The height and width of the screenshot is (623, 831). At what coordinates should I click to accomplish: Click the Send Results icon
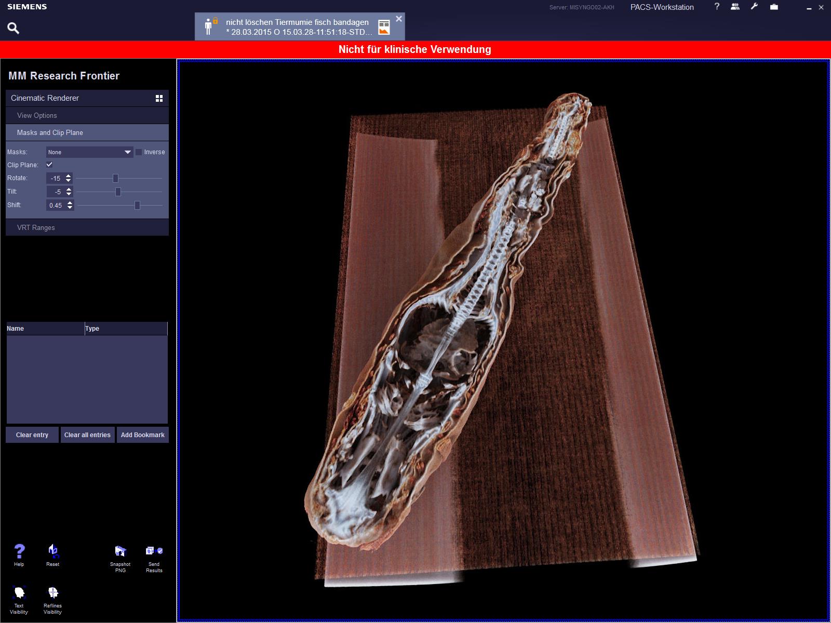click(154, 551)
